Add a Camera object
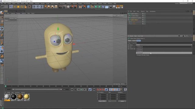The image size is (195, 109). coord(110,7)
